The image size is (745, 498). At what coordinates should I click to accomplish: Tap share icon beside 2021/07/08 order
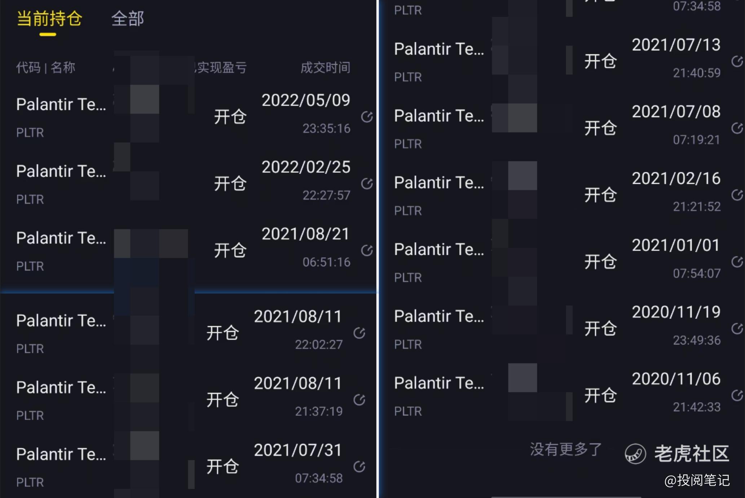click(x=737, y=128)
